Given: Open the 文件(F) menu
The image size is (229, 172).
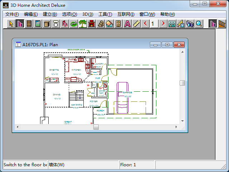Looking at the screenshot, I should click(12, 14).
